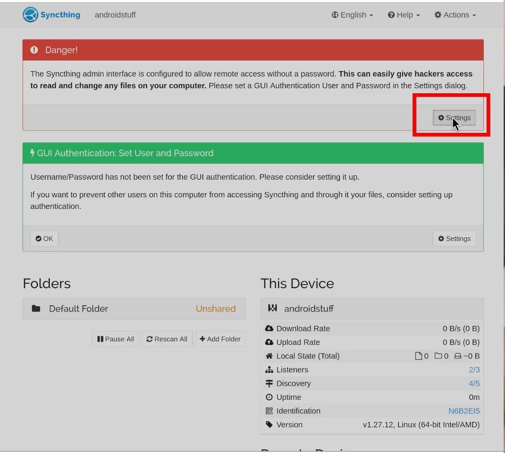Add a new folder
Viewport: 505px width, 453px height.
click(x=220, y=339)
